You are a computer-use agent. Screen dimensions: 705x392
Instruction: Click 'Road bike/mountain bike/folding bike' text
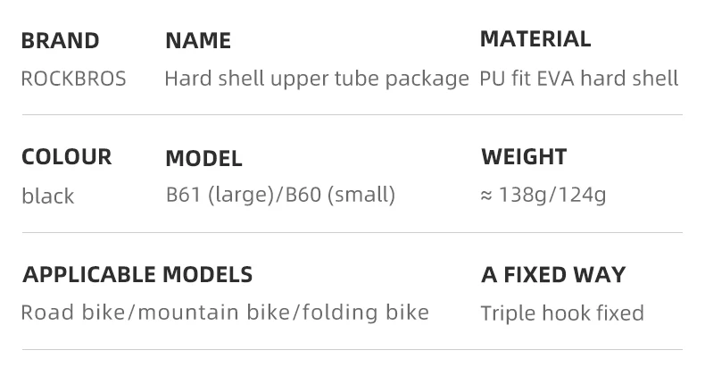point(225,313)
